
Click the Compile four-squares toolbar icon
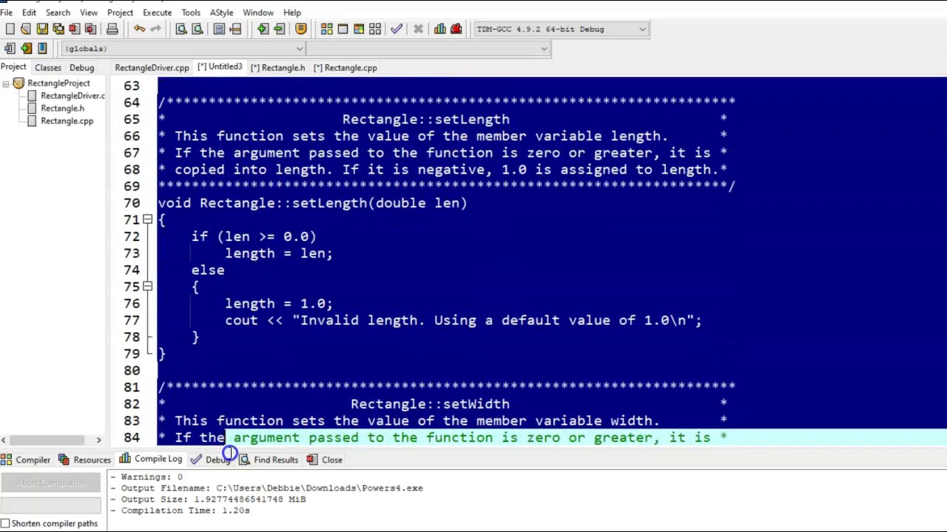click(x=326, y=29)
